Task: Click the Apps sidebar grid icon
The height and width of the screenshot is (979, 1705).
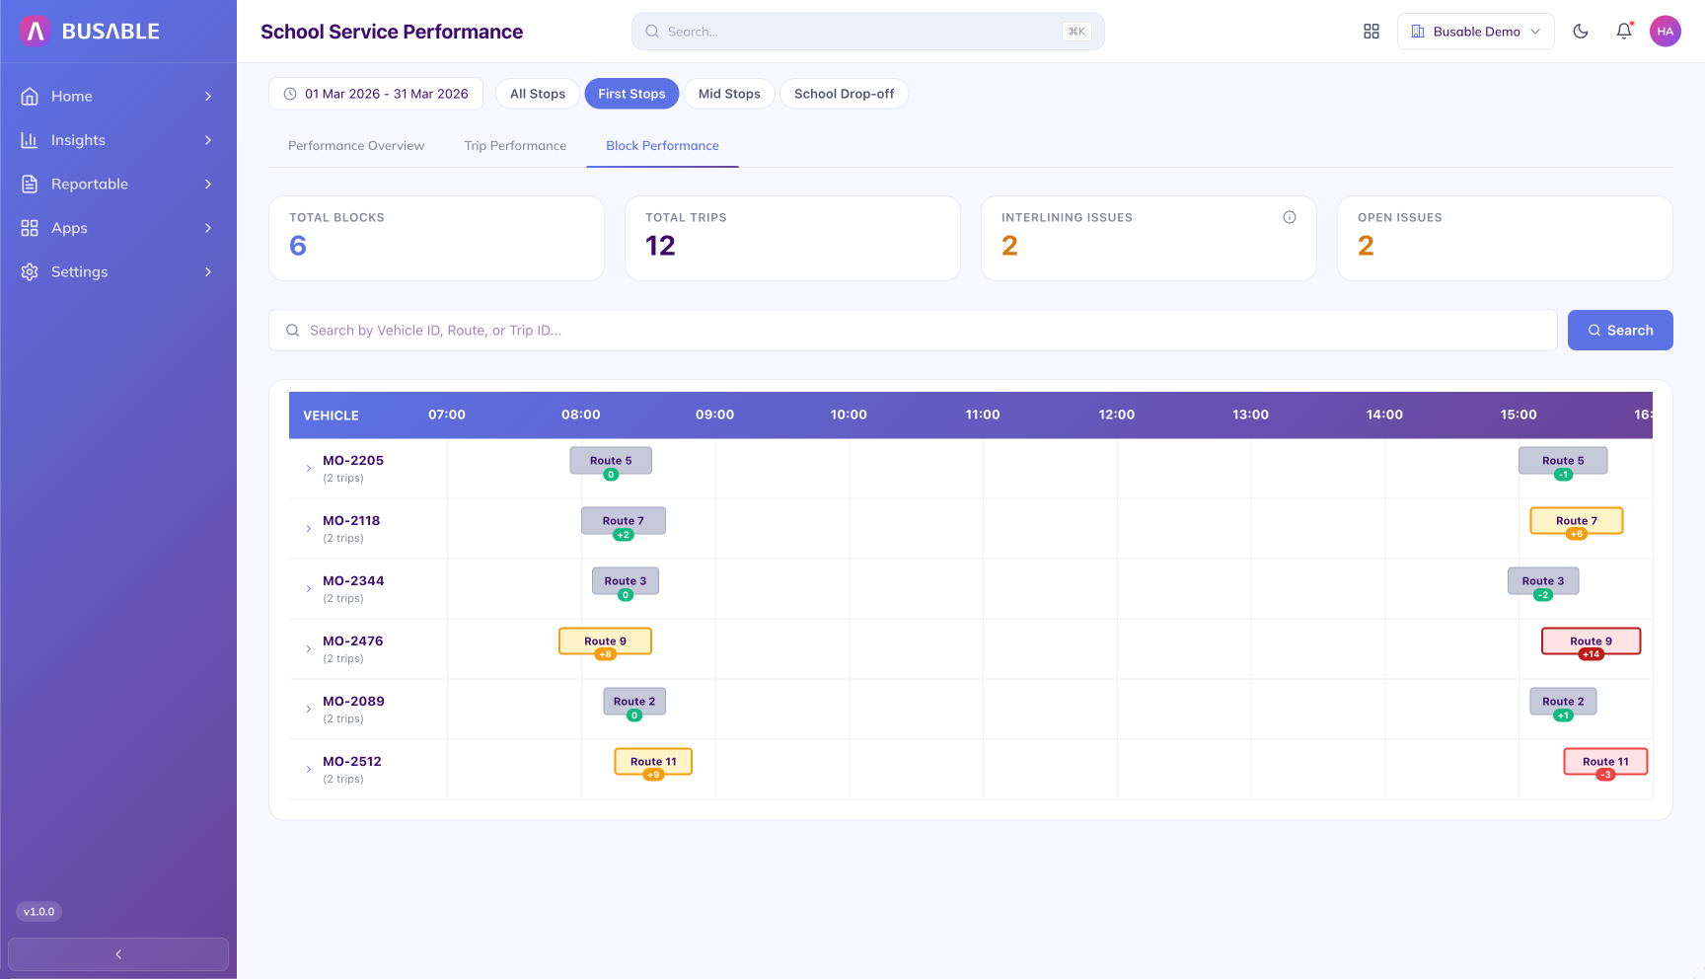Action: (x=30, y=228)
